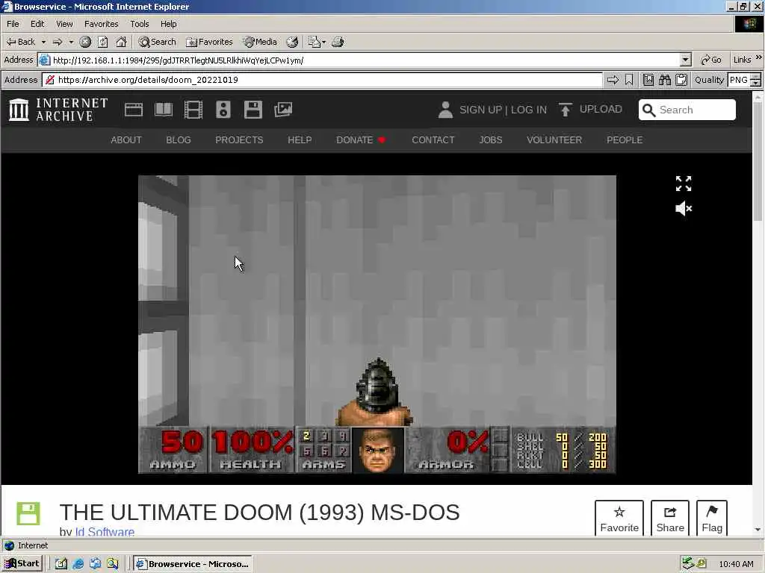Click the UPLOAD link

pyautogui.click(x=601, y=109)
